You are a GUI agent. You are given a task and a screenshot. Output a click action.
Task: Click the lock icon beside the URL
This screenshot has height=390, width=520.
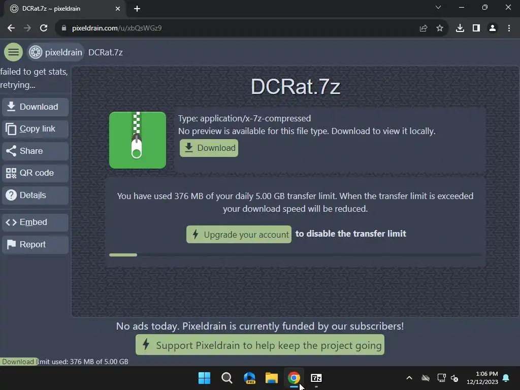[64, 28]
